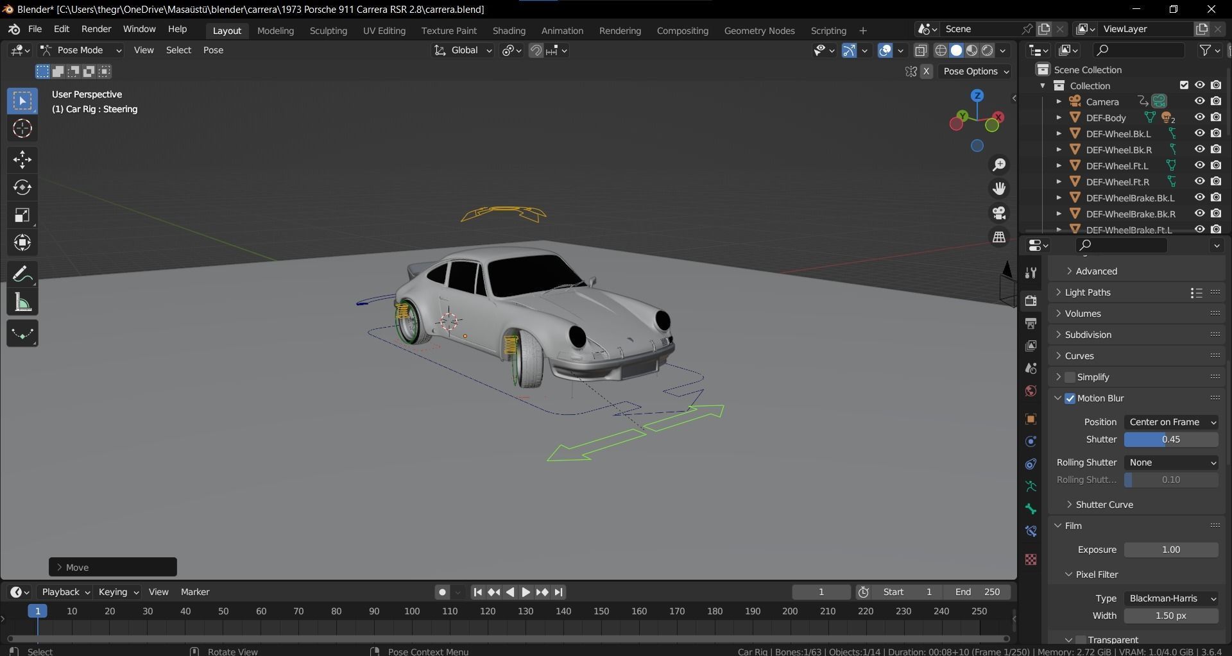This screenshot has height=656, width=1232.
Task: Click the zoom view magnifier icon
Action: click(999, 165)
